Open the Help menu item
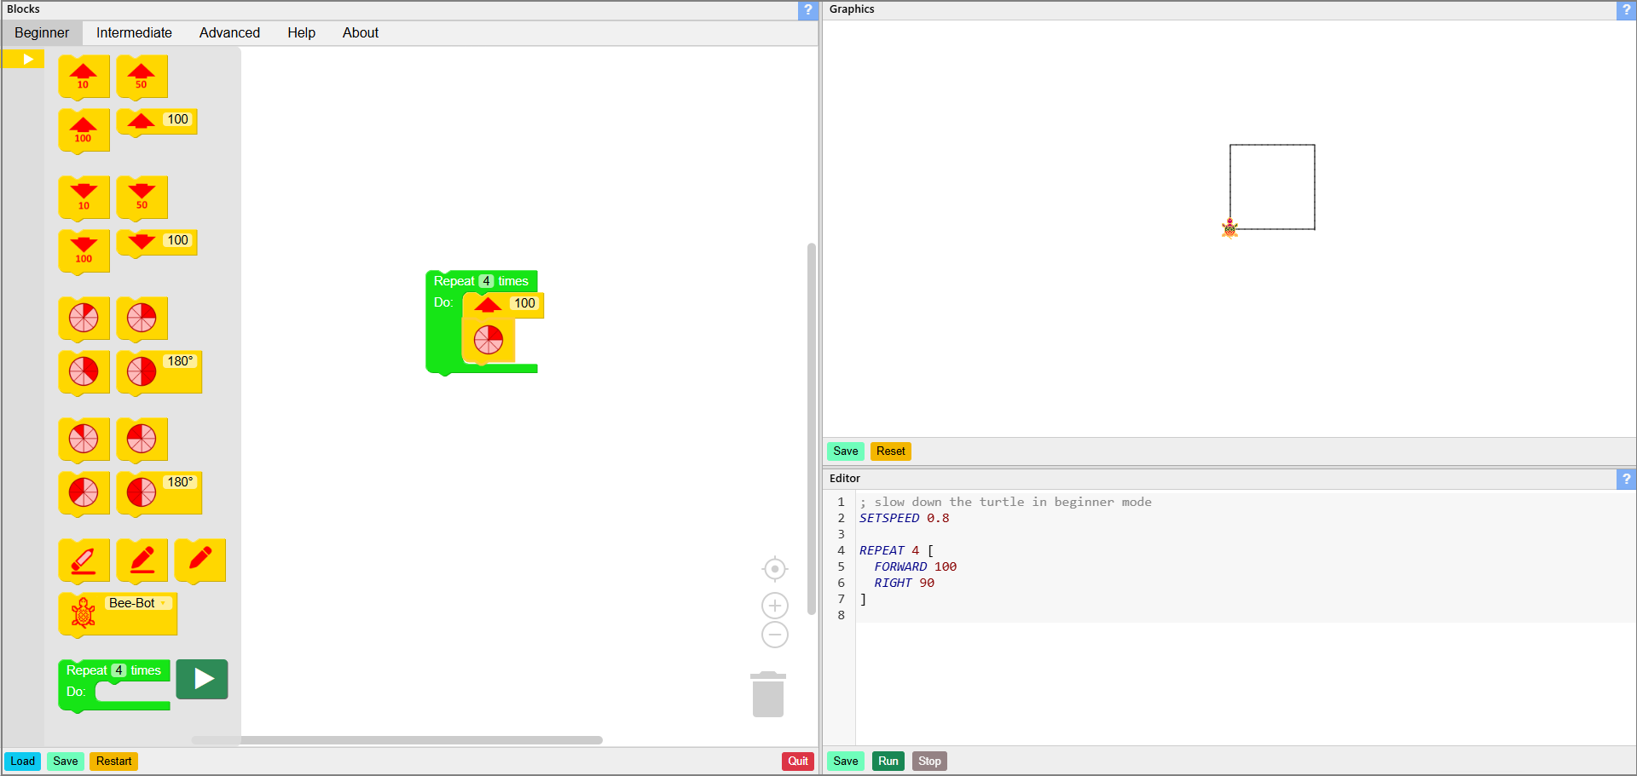Viewport: 1637px width, 776px height. point(301,33)
